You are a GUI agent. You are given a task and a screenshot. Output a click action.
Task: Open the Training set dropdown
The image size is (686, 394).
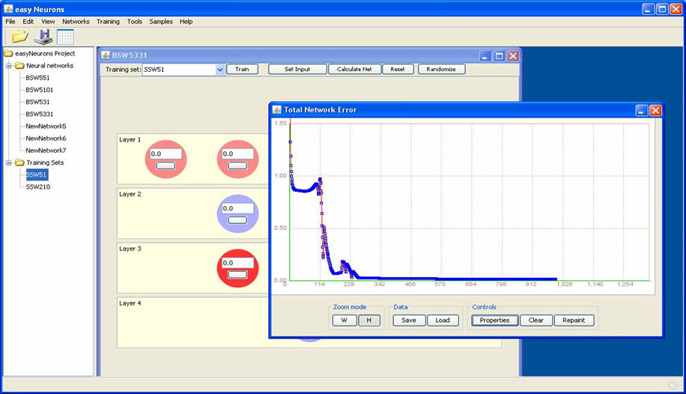click(x=220, y=70)
